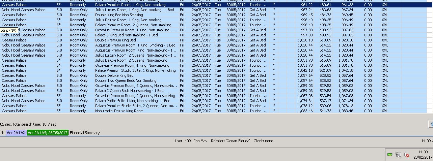Click the blue info 'i' button

coord(431,124)
